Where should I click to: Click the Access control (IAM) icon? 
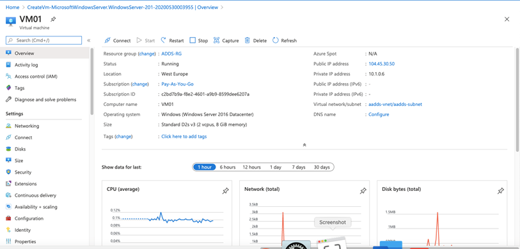coord(8,77)
